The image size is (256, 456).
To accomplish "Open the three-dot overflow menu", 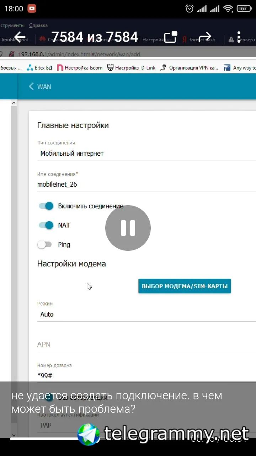I will click(239, 37).
